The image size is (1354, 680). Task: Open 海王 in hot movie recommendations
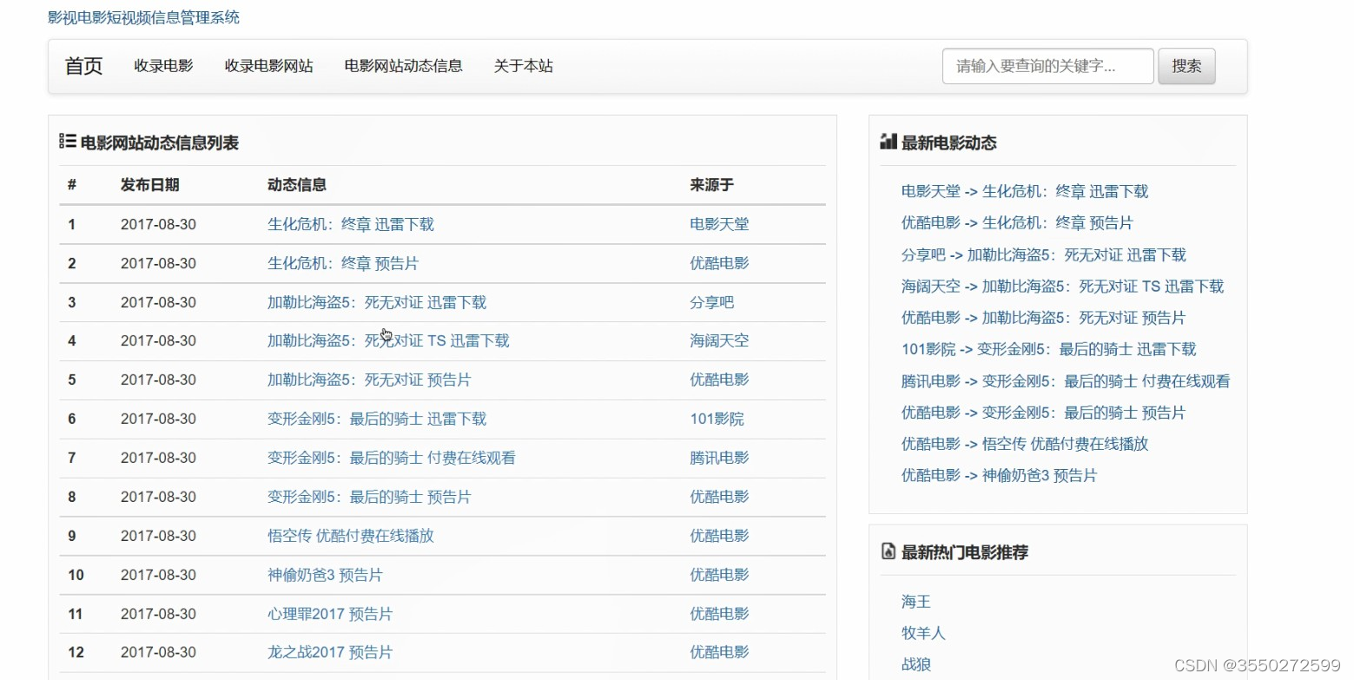pos(915,601)
